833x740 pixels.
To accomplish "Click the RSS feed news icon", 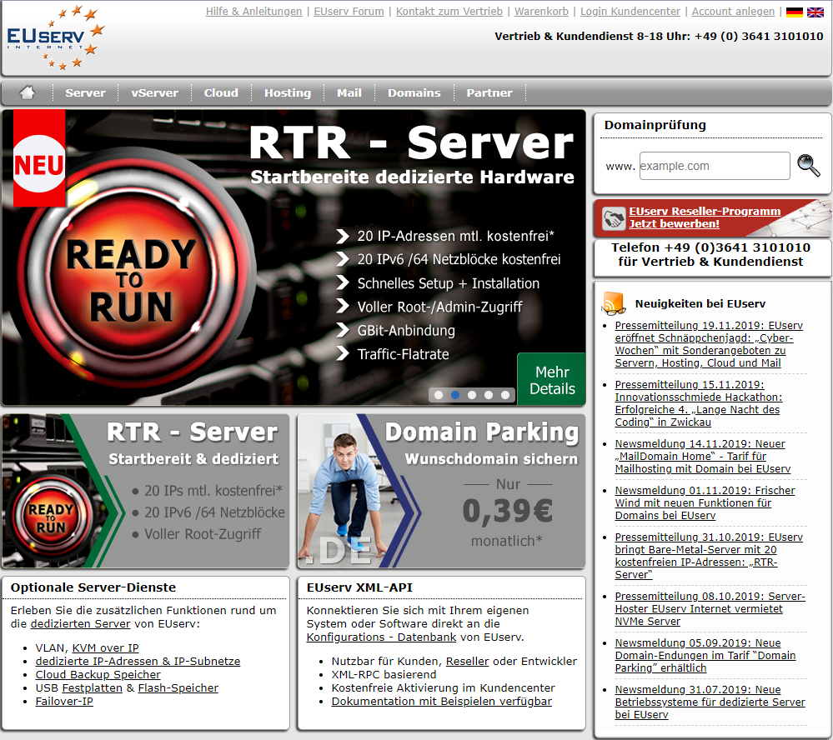I will point(615,302).
